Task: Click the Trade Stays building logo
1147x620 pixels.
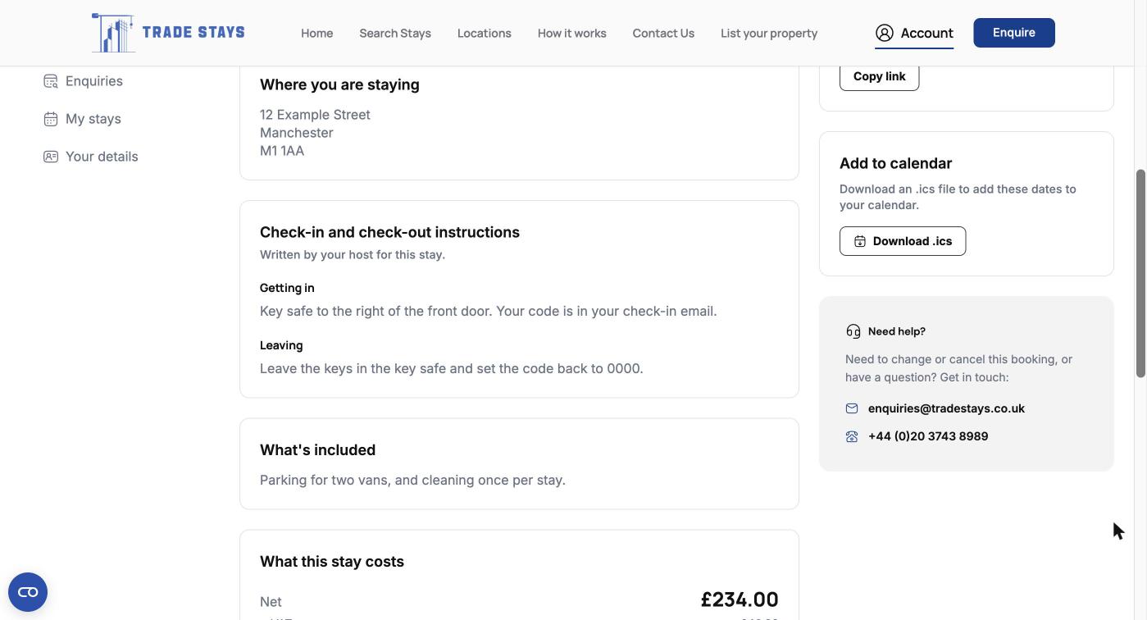Action: pos(113,33)
